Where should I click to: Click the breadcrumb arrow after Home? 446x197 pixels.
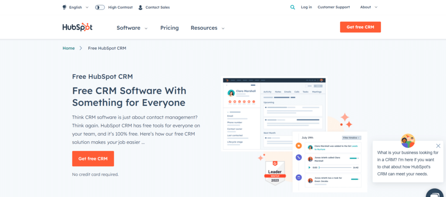[x=81, y=48]
